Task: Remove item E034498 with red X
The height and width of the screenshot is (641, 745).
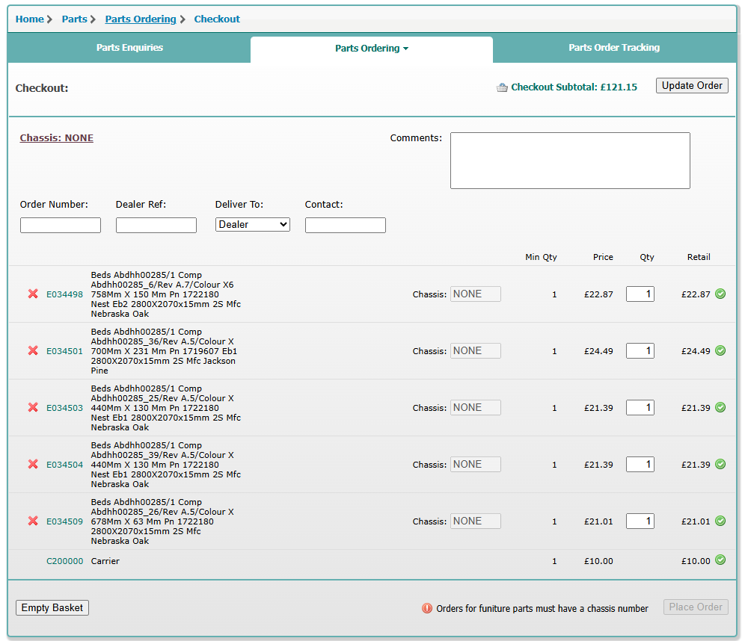Action: 33,294
